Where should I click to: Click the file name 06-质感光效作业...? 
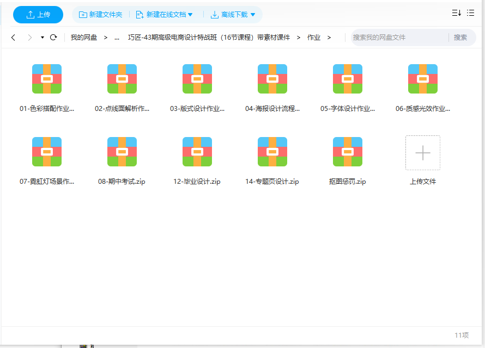(423, 109)
